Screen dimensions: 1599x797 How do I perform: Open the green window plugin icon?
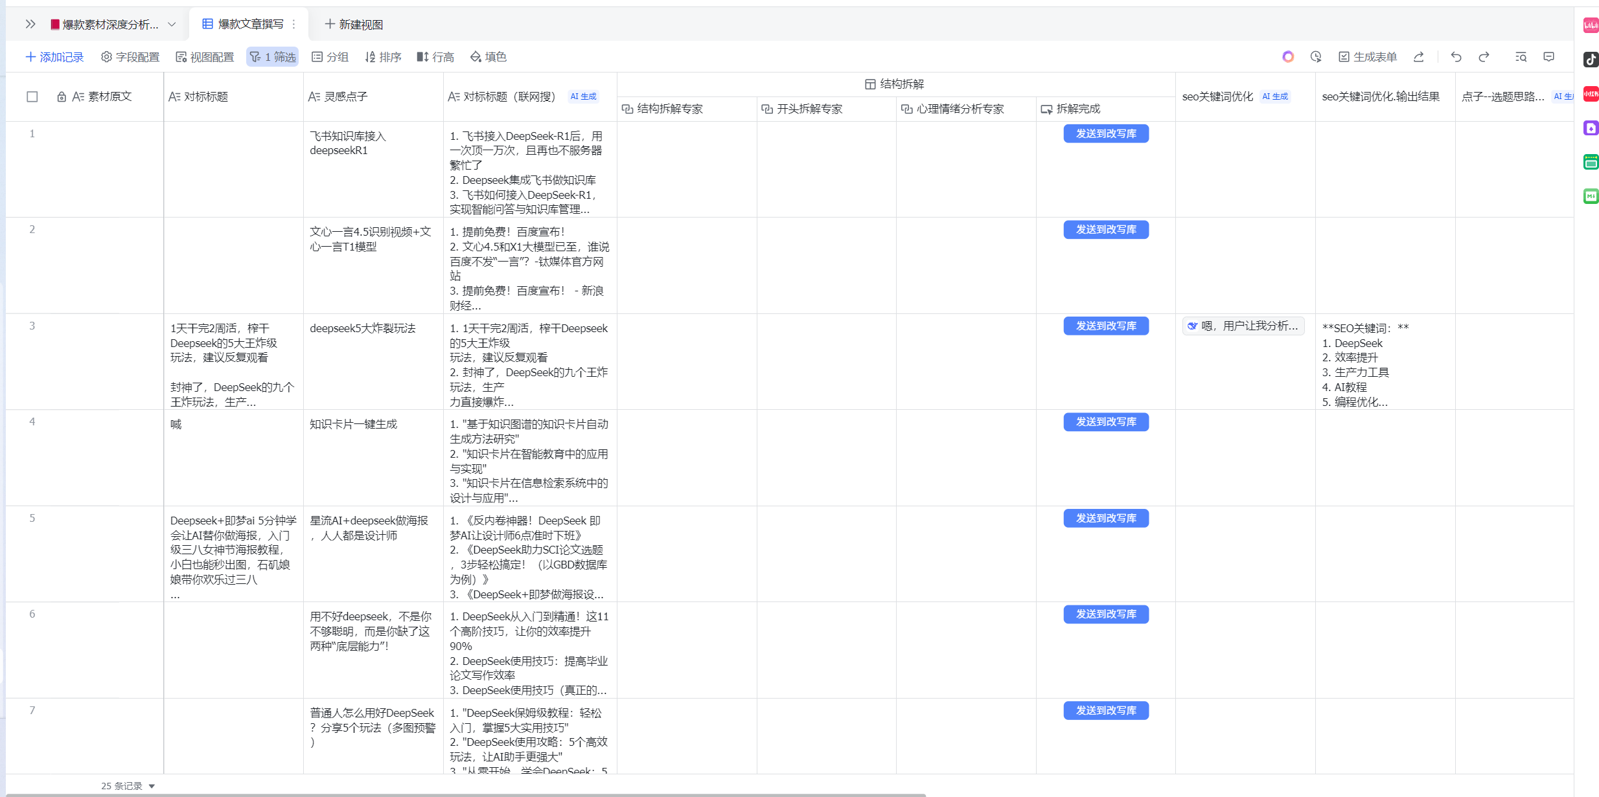tap(1591, 162)
